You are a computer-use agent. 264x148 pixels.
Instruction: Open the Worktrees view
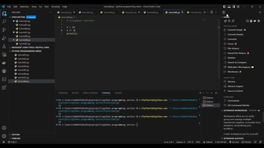point(233,72)
